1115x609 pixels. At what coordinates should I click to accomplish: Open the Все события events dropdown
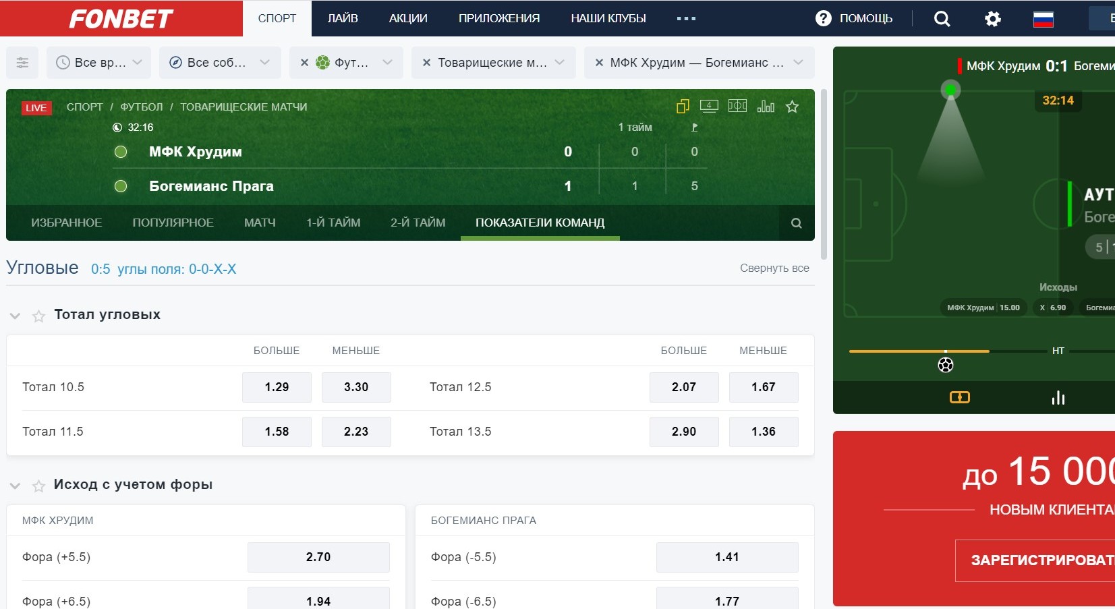point(220,63)
